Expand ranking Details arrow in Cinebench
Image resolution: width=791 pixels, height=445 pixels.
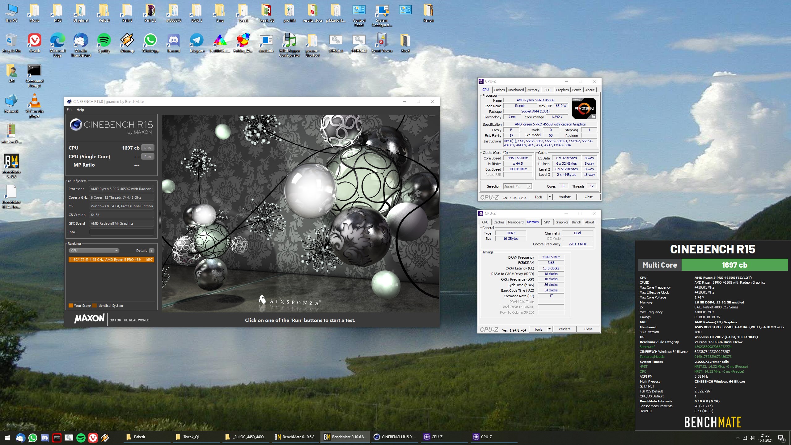(151, 251)
